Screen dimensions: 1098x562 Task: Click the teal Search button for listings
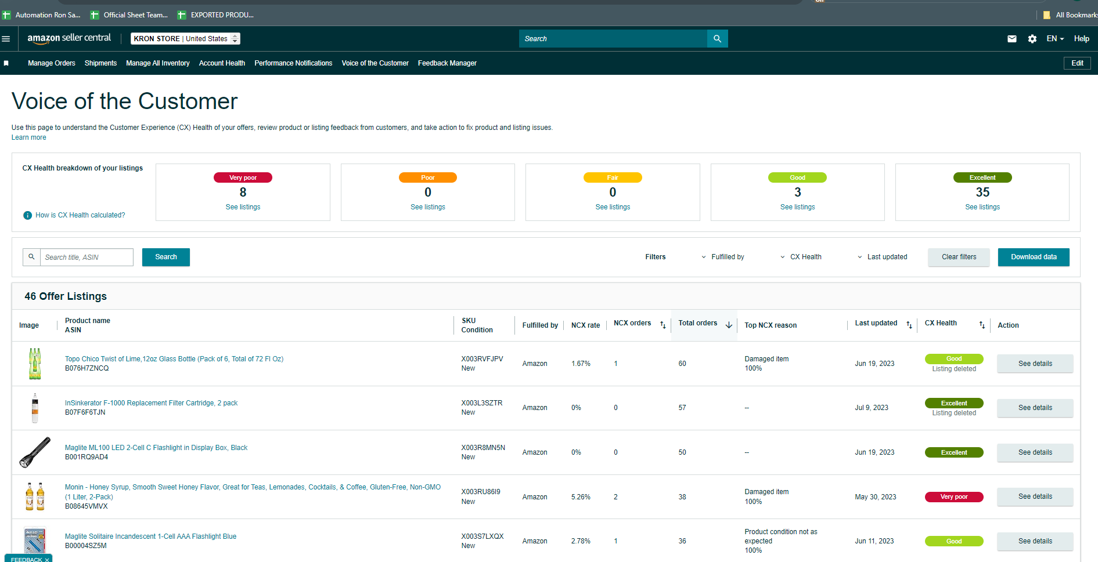click(166, 257)
